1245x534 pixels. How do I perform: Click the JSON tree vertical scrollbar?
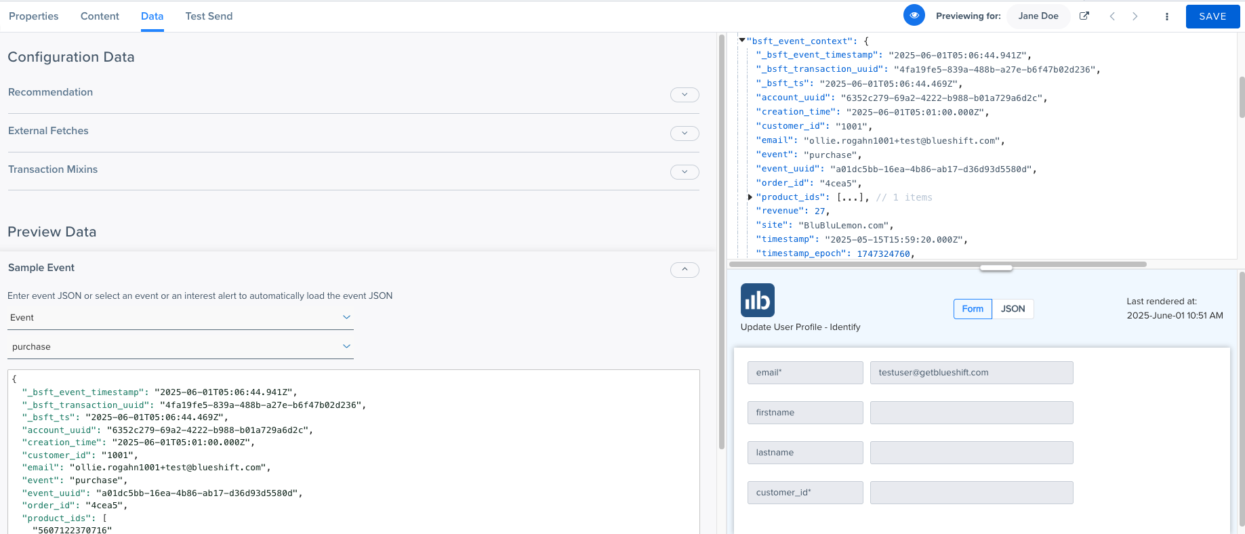(1242, 97)
